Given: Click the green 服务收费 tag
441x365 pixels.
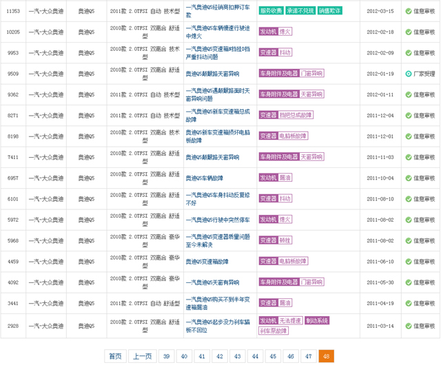Looking at the screenshot, I should tap(271, 11).
